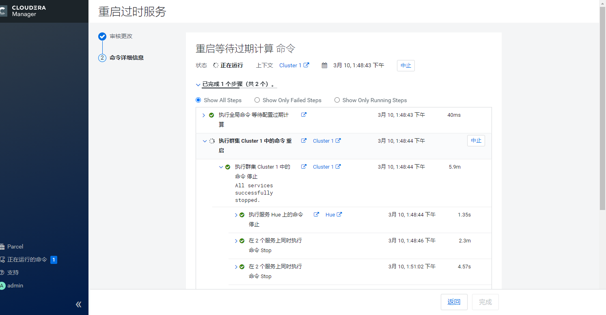Click the running spinner icon next to 正在运行
Viewport: 606px width, 315px height.
(x=216, y=65)
